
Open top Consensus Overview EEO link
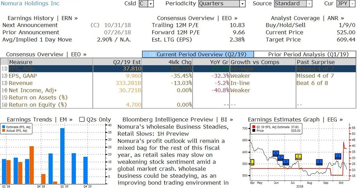[197, 18]
